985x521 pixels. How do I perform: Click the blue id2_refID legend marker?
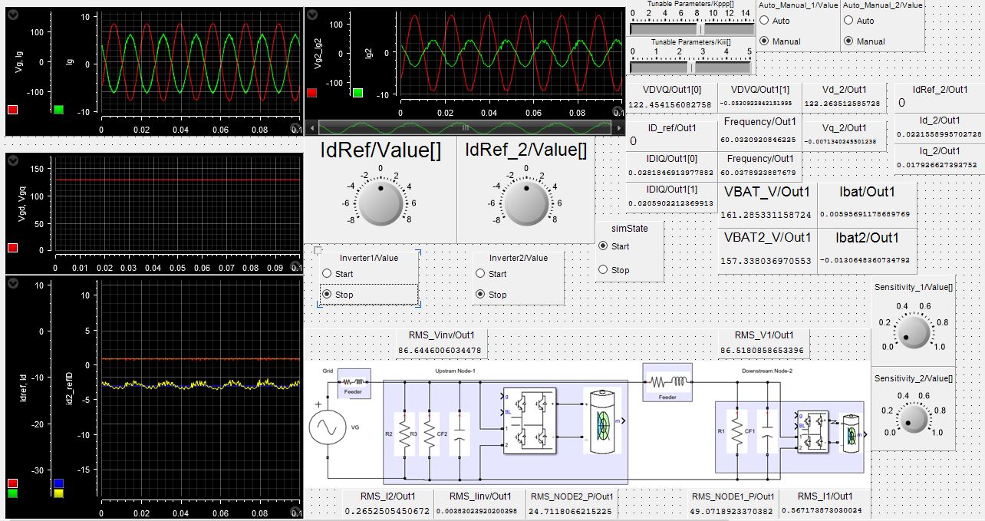coord(59,483)
